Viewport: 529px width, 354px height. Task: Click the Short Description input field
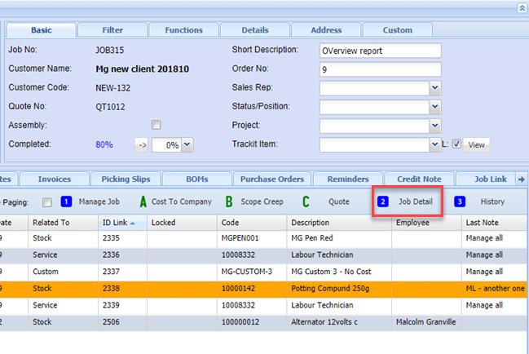(379, 51)
